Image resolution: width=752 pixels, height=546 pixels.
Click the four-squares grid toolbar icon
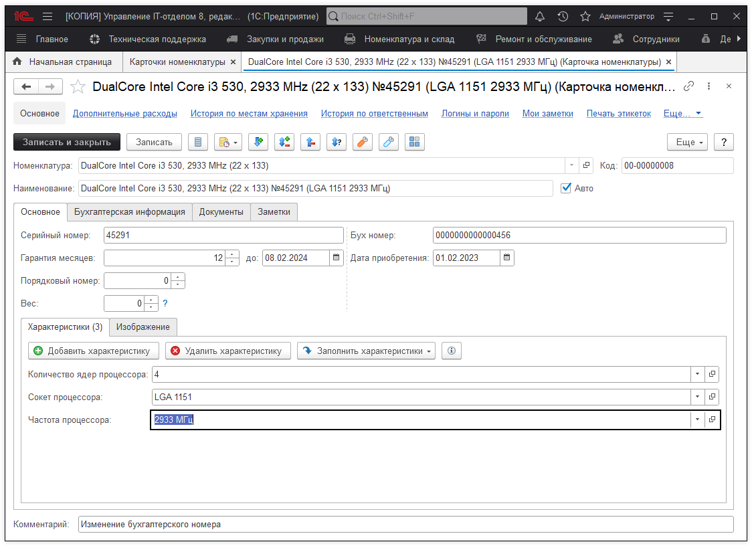(414, 142)
